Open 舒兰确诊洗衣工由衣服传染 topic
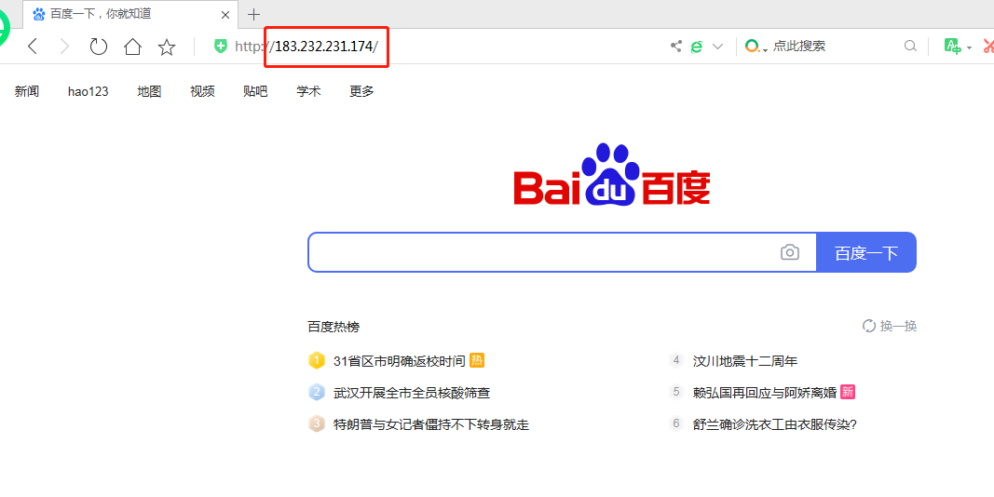The width and height of the screenshot is (994, 497). point(775,424)
